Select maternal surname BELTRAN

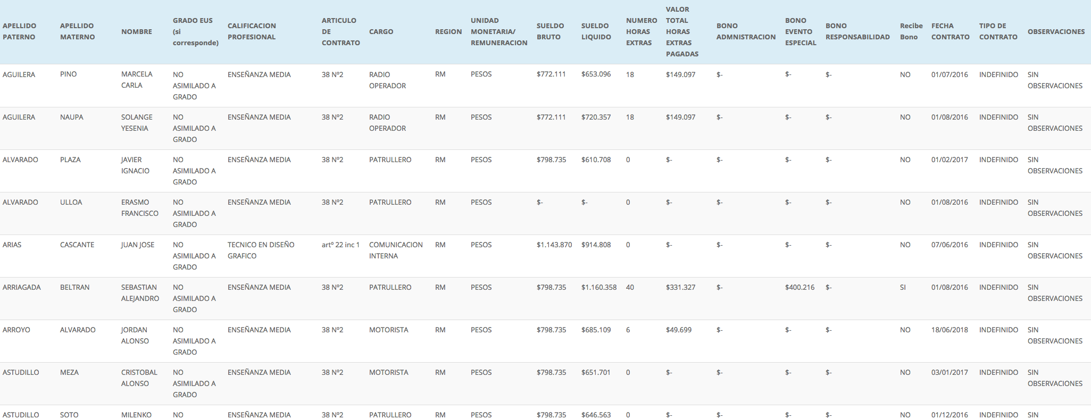tap(75, 287)
